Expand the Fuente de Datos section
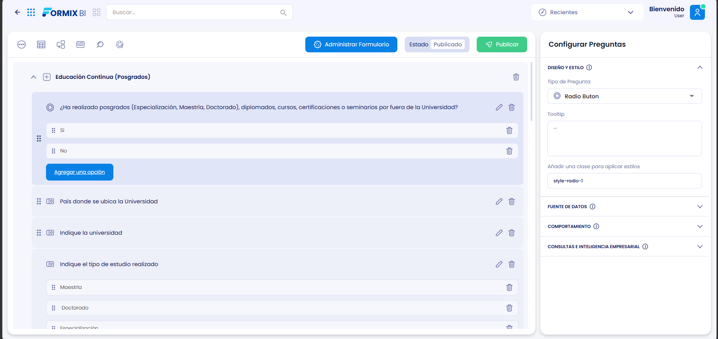The height and width of the screenshot is (339, 718). [x=700, y=207]
